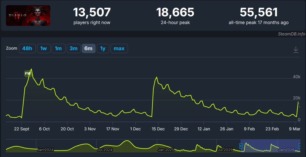The width and height of the screenshot is (306, 157).
Task: Zoom chart to 1y
Action: pyautogui.click(x=103, y=48)
